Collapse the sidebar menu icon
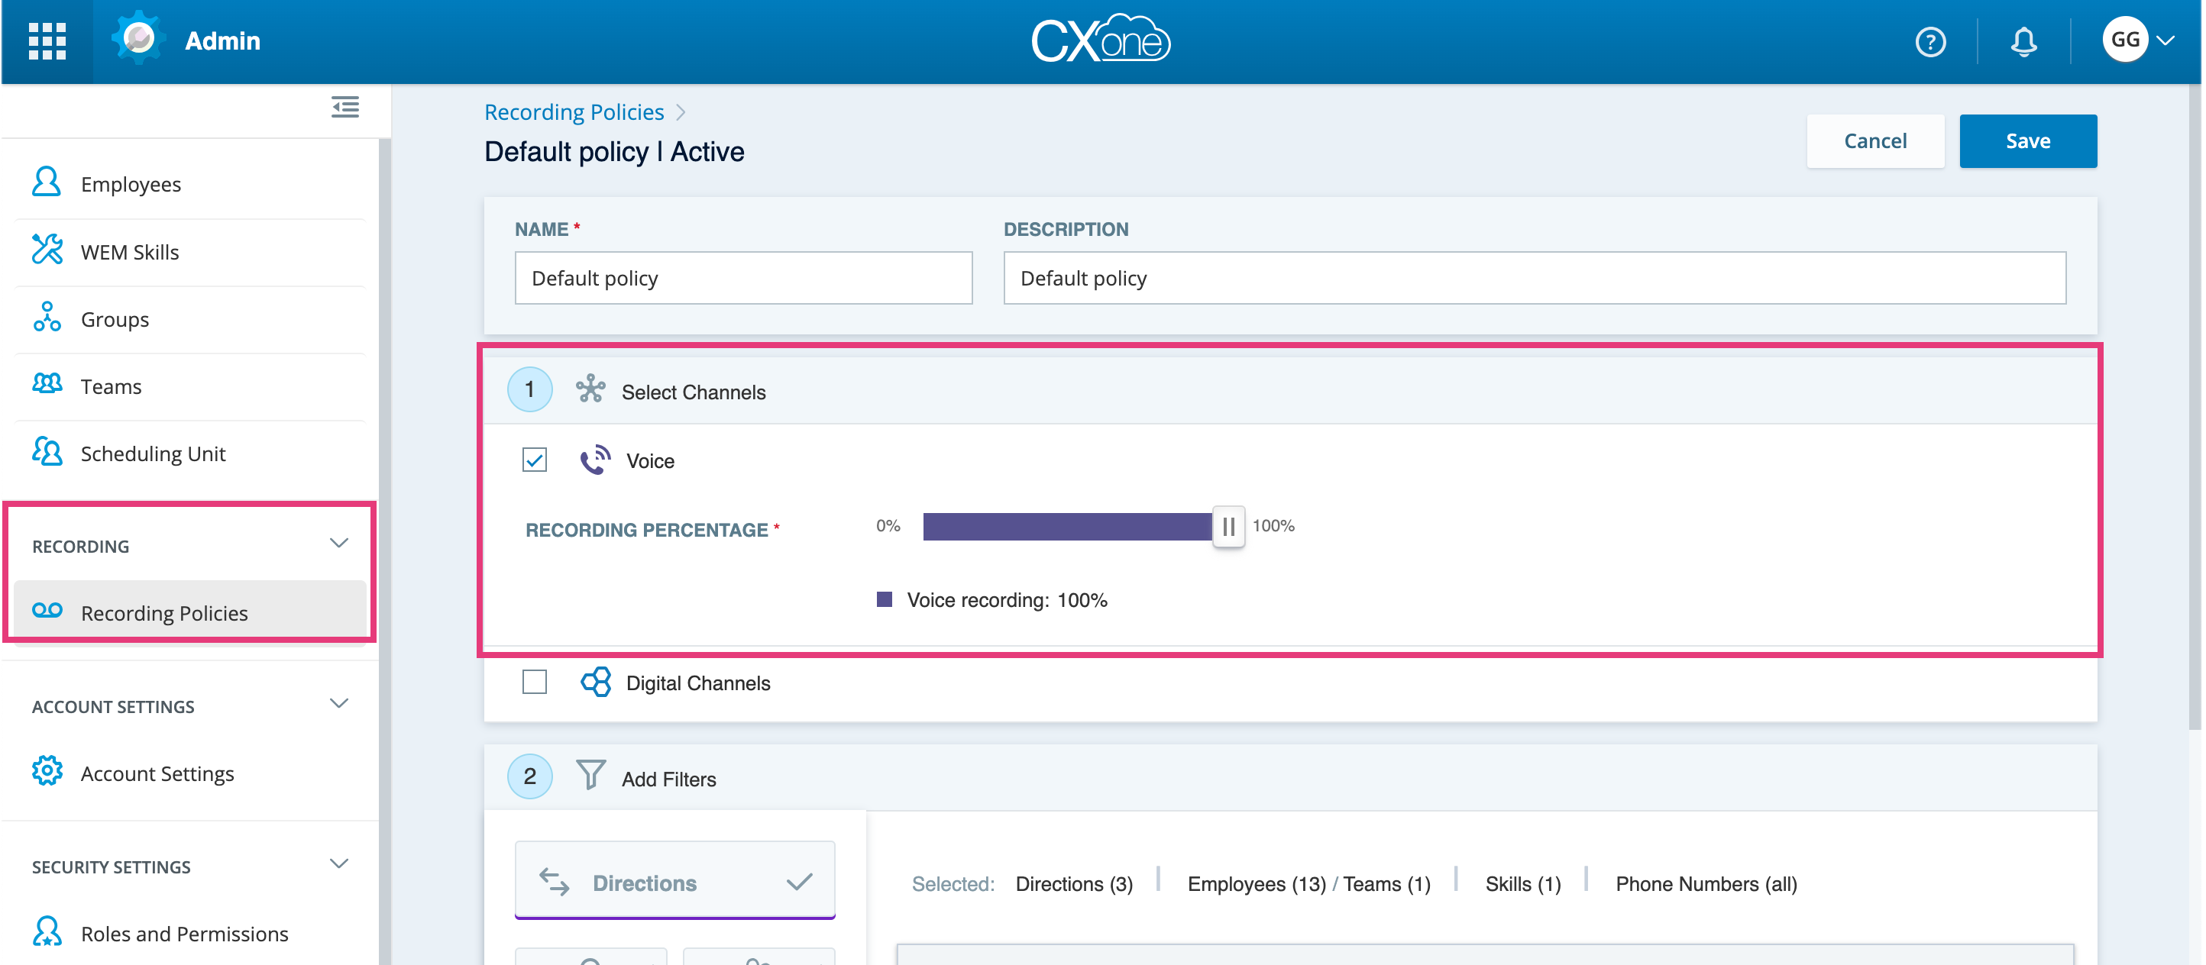Viewport: 2206px width, 965px height. pos(345,107)
